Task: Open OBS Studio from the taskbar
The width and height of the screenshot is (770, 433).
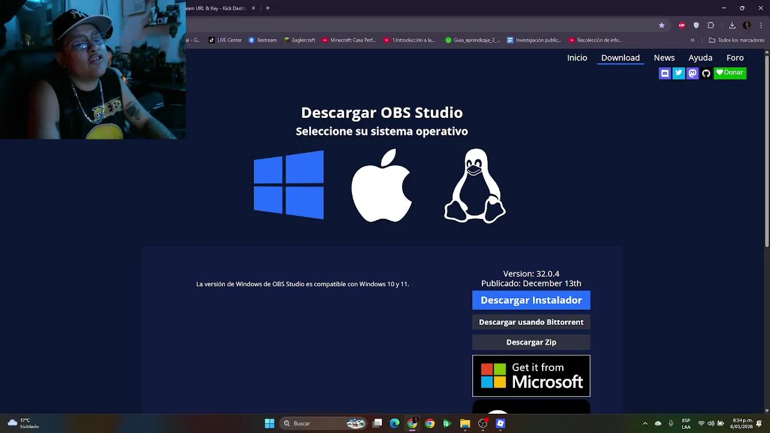Action: point(482,423)
